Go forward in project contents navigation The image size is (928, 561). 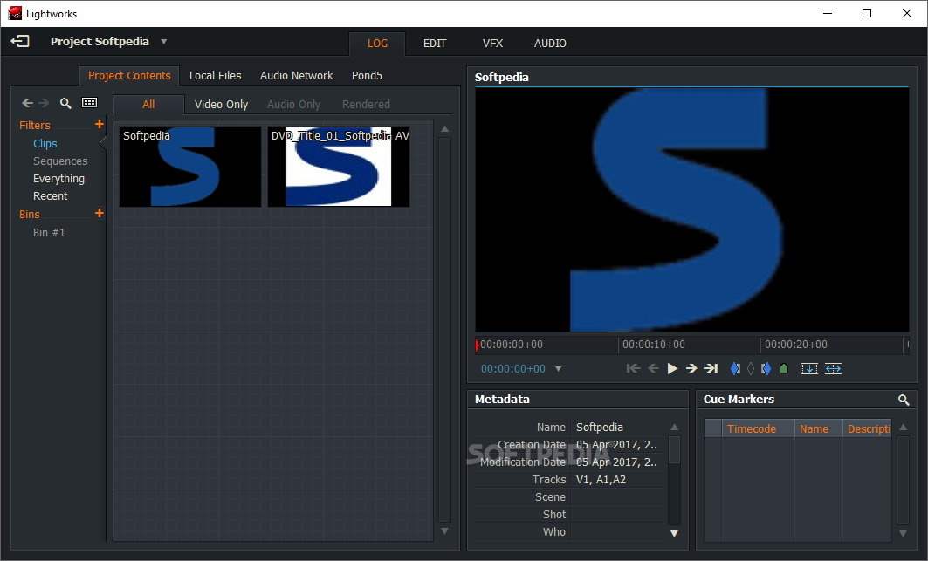pos(44,103)
